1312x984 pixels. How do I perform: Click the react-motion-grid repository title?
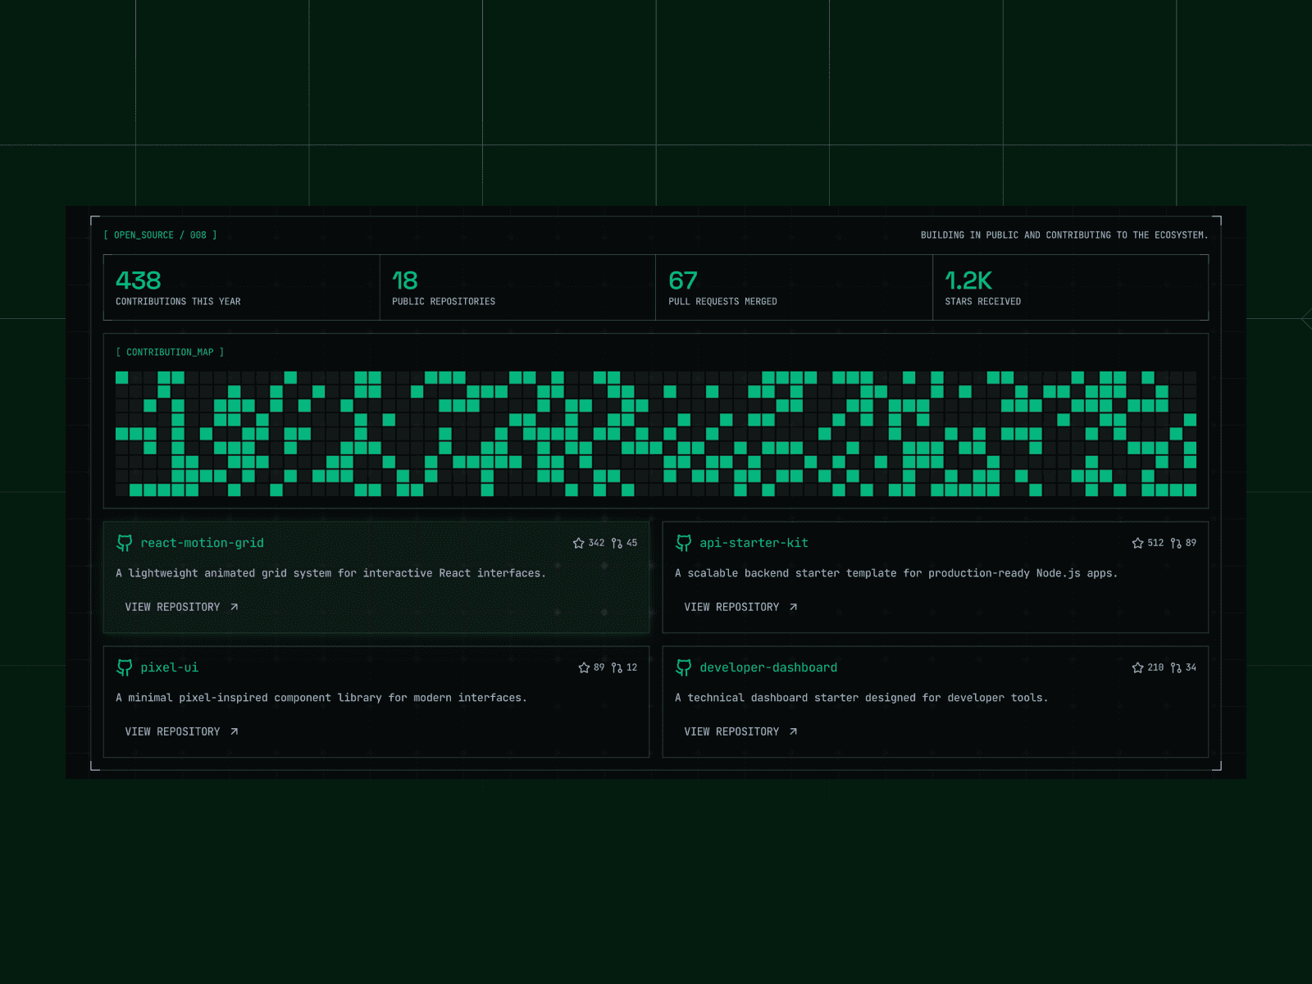pyautogui.click(x=203, y=543)
